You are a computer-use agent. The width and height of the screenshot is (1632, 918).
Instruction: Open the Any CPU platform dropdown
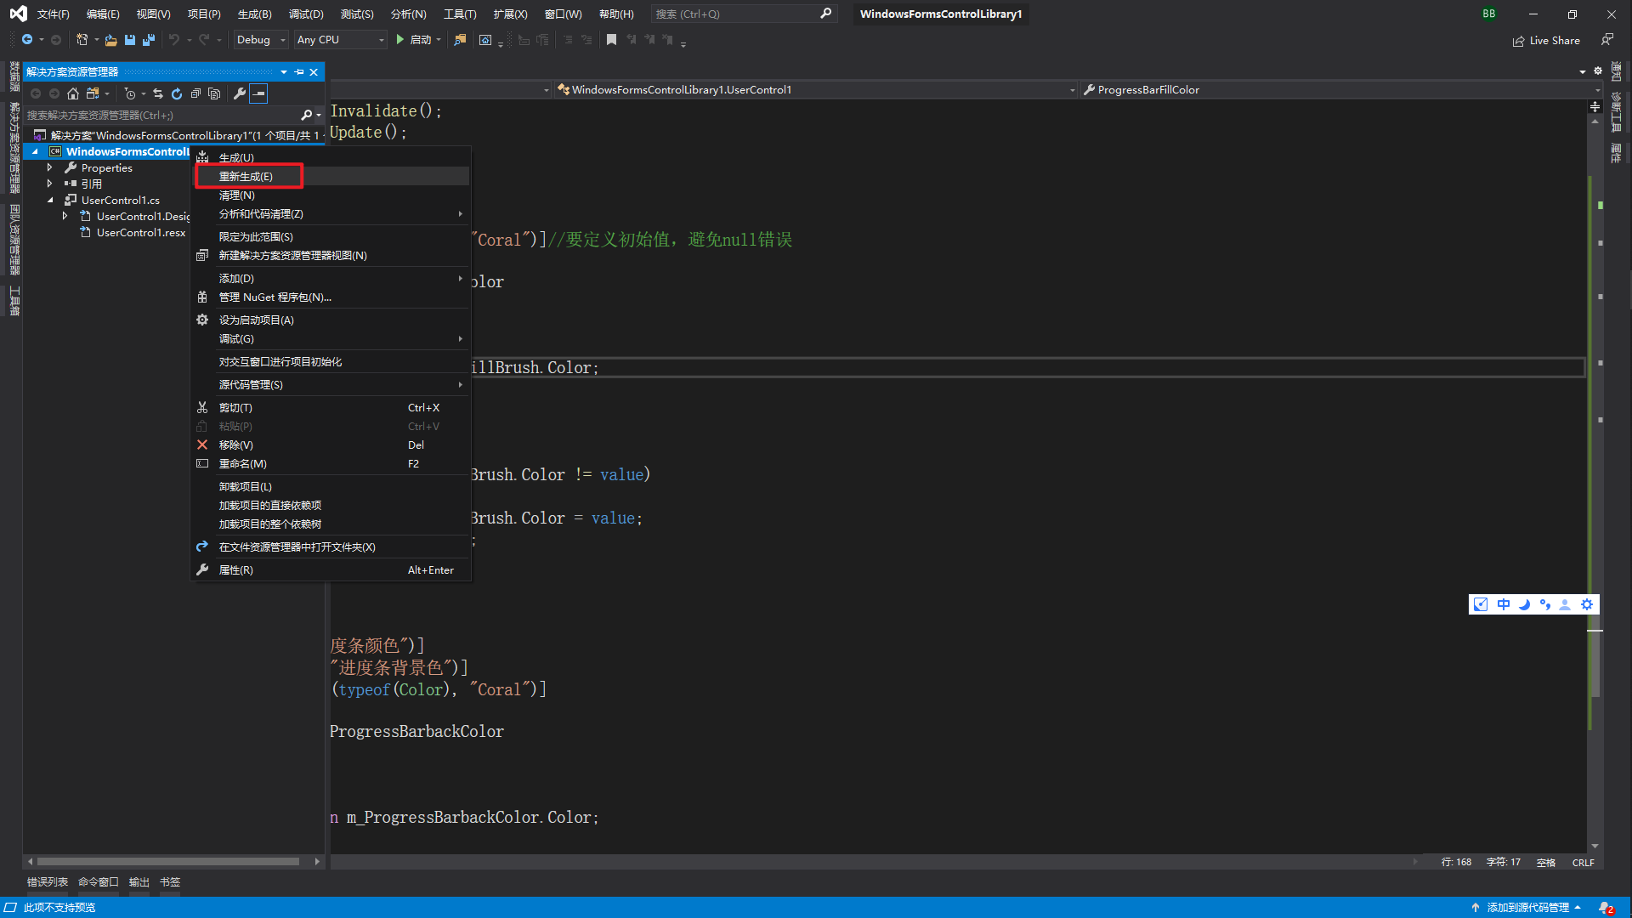(339, 39)
